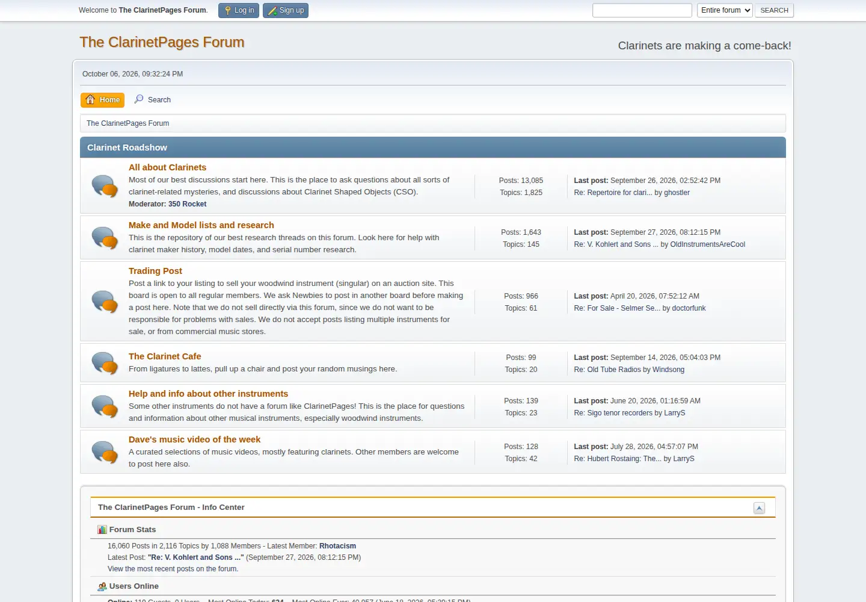Open the Search menu item
The image size is (866, 602).
point(153,100)
